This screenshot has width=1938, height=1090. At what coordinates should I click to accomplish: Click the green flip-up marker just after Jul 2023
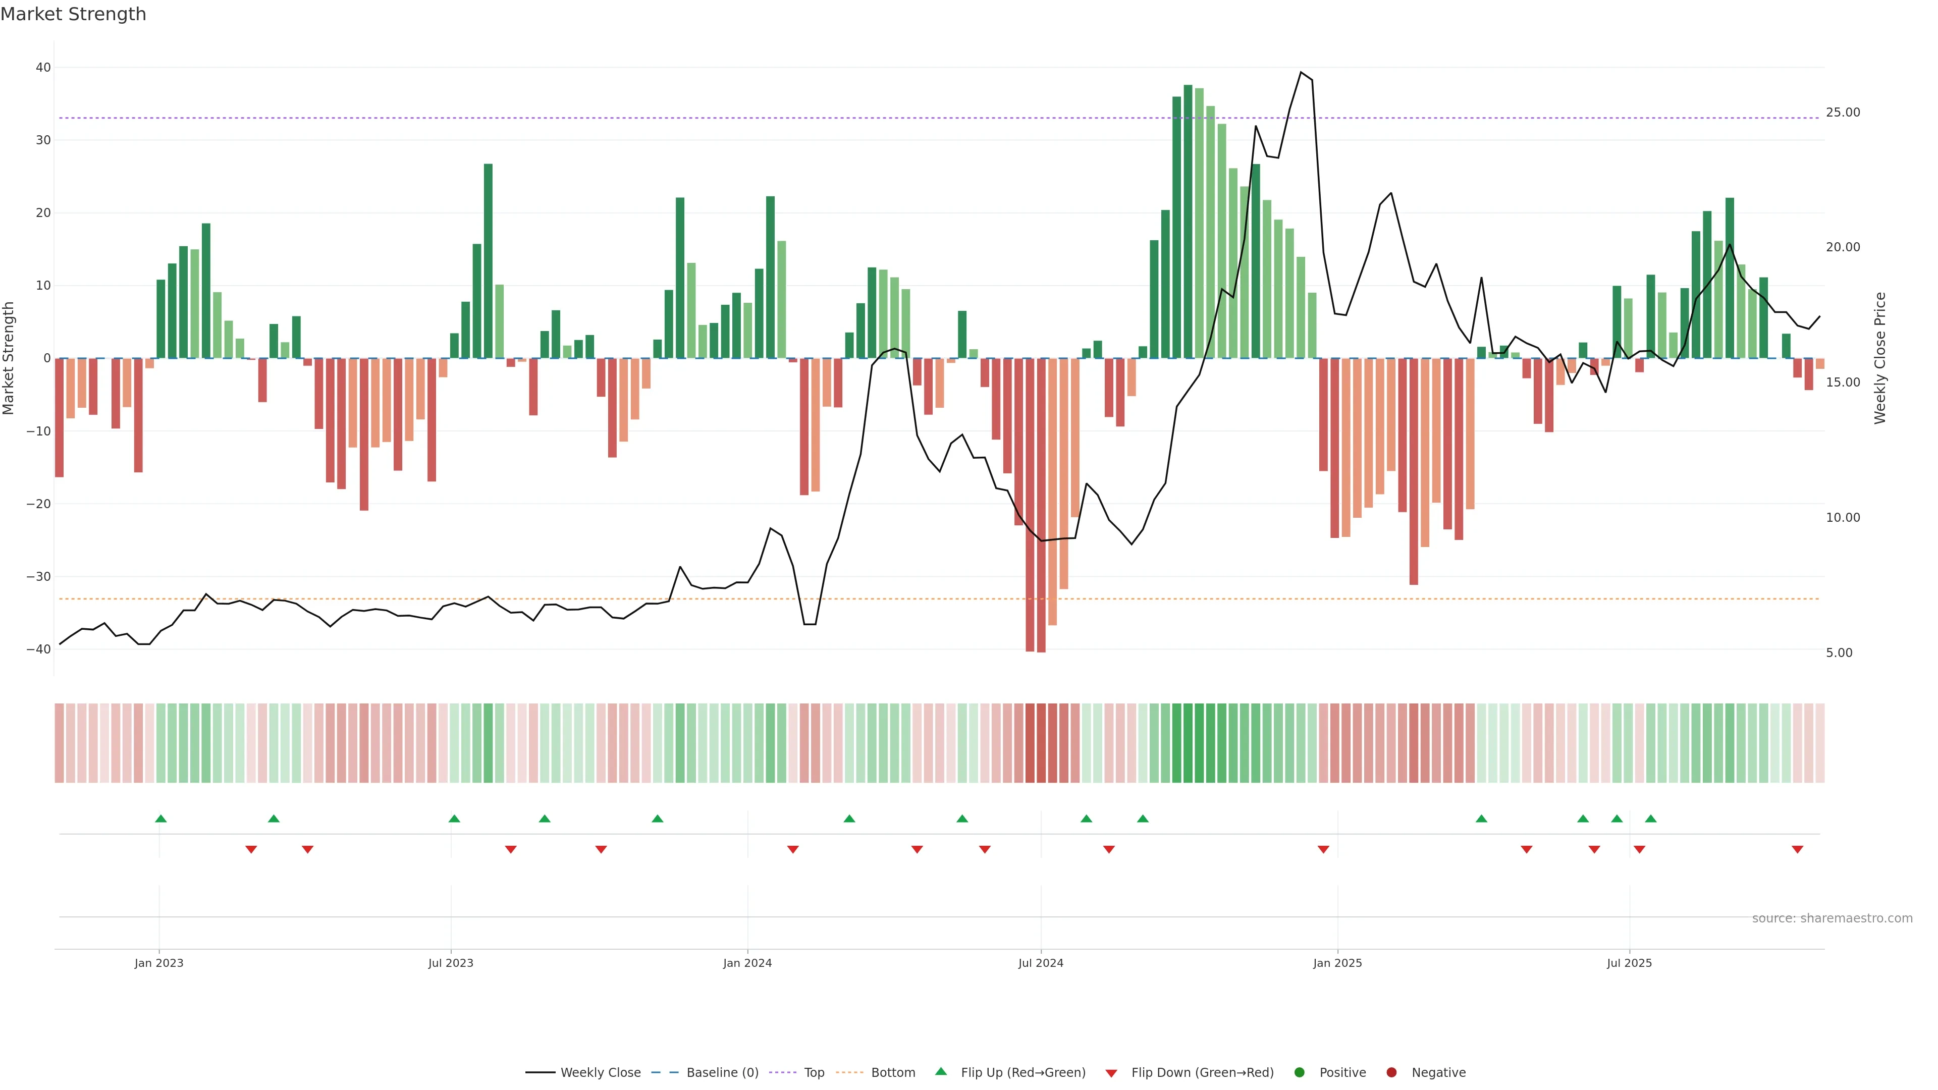click(x=454, y=819)
